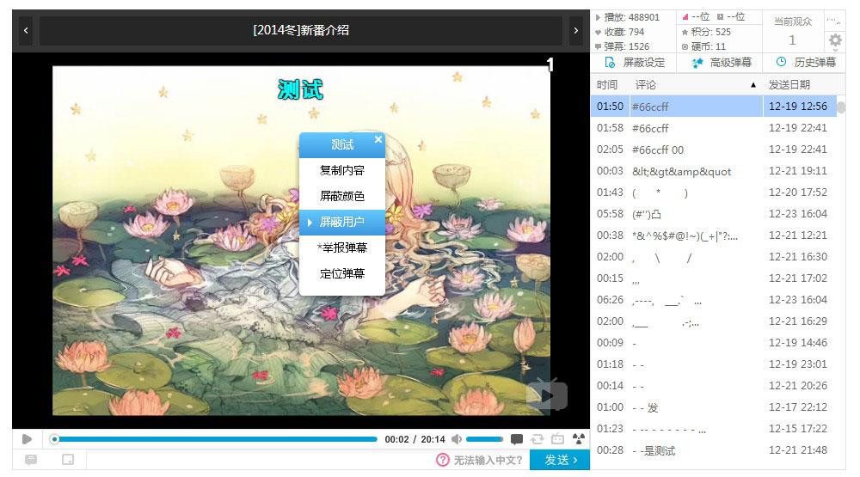Viewport: 860px width, 477px height.
Task: Select the row dated 12-15 17:22
Action: coord(714,429)
